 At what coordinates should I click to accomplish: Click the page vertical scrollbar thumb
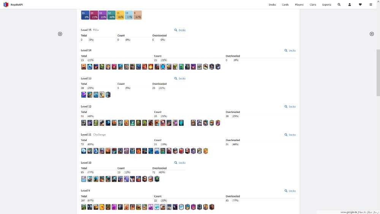pyautogui.click(x=378, y=73)
